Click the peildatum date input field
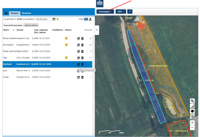This screenshot has height=137, width=200. [x=44, y=19]
